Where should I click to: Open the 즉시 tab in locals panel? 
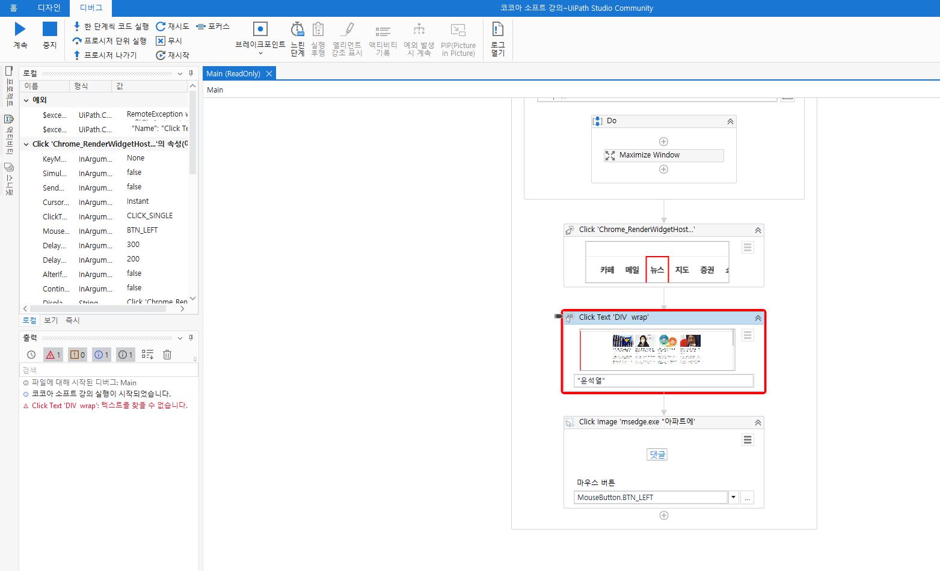[x=73, y=320]
